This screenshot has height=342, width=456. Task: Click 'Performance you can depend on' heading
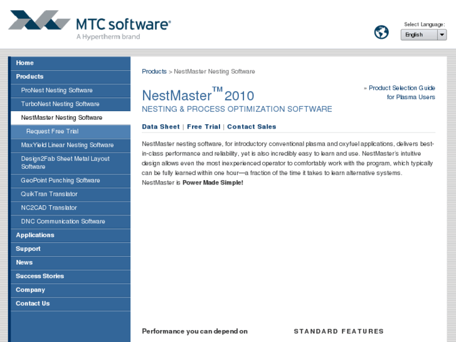pyautogui.click(x=194, y=331)
